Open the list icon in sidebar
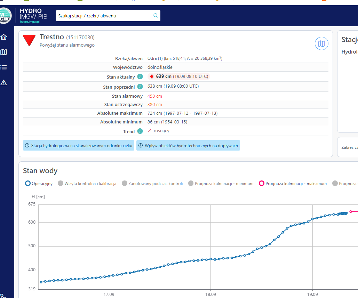Viewport: 358px width, 298px height. 4,67
